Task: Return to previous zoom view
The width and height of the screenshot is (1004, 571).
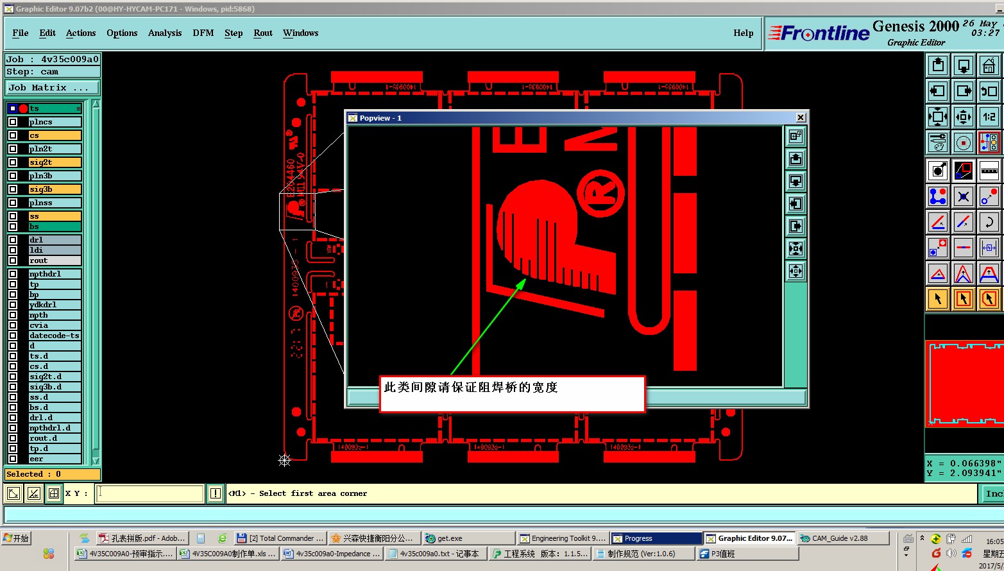Action: [x=989, y=90]
